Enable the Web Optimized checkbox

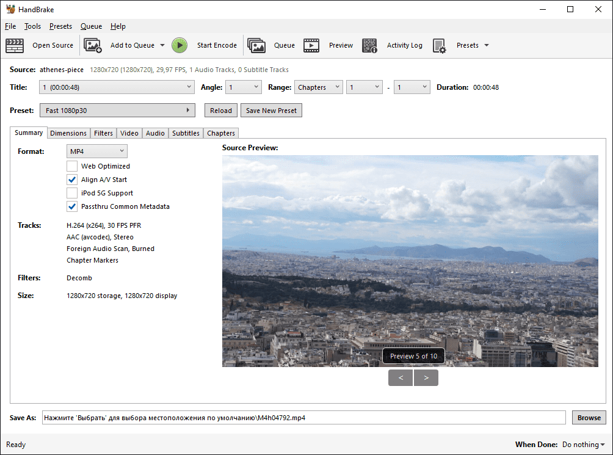(x=72, y=166)
